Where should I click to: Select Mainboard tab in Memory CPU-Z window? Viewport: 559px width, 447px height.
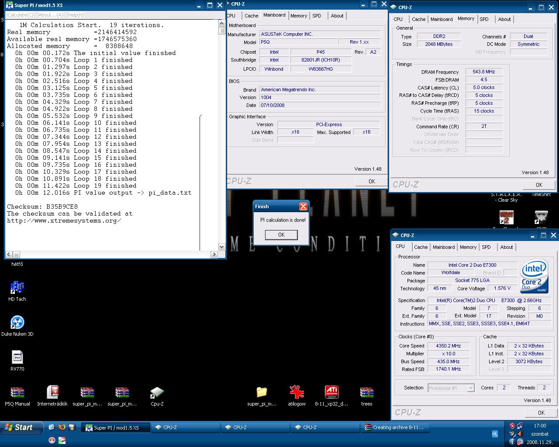coord(442,19)
